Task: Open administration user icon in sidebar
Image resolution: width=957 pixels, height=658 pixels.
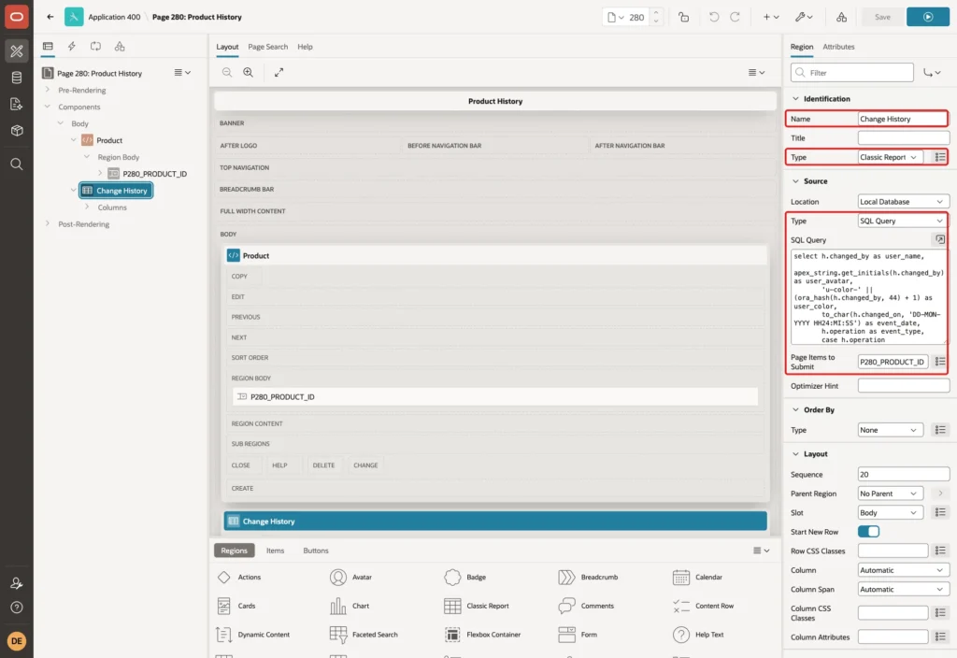Action: [x=17, y=583]
